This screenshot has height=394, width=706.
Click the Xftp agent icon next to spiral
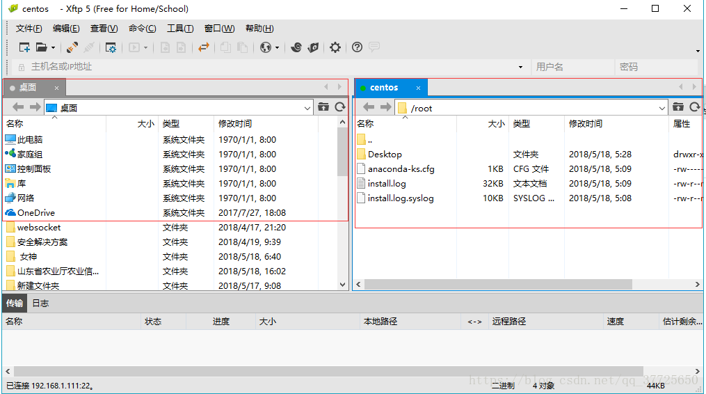(314, 47)
